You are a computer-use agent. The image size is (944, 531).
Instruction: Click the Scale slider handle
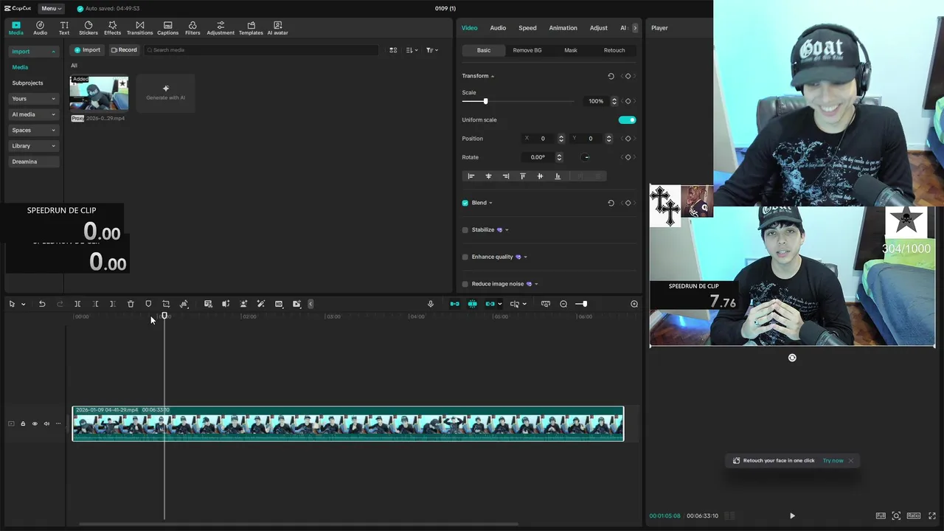click(485, 101)
